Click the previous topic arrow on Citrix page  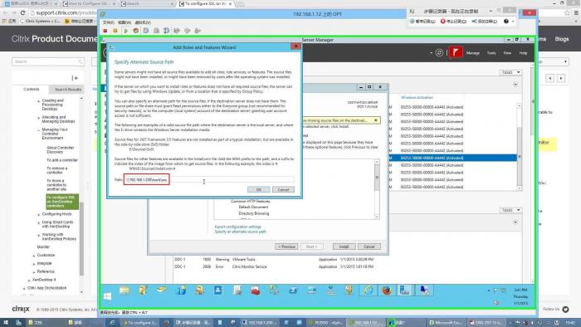point(549,78)
